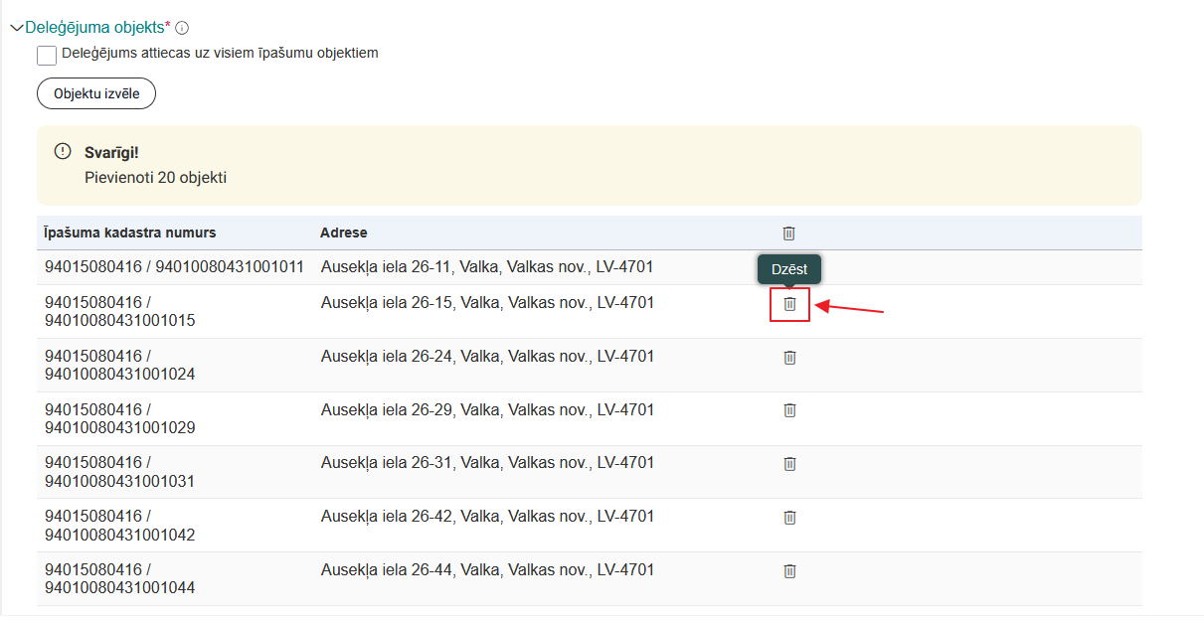Click the Adrese column header
This screenshot has height=621, width=1204.
pos(343,233)
